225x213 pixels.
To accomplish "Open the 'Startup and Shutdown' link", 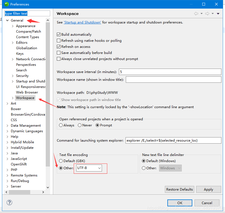I will (82, 22).
